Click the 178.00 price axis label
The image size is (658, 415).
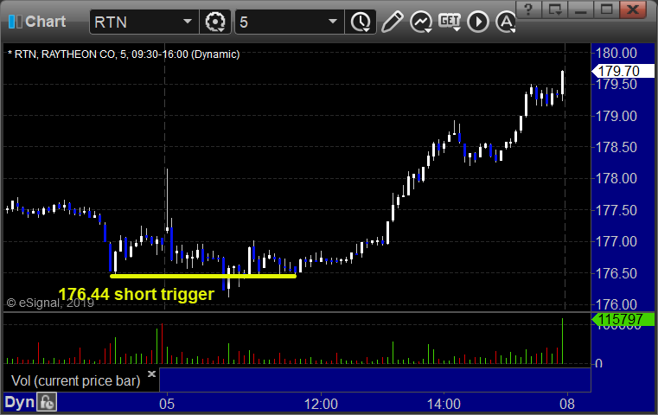[616, 178]
